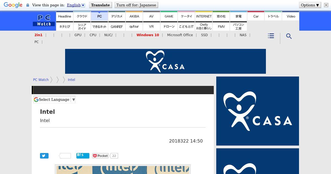Viewport: 331px width, 174px height.
Task: Open the Options dropdown
Action: tap(310, 5)
